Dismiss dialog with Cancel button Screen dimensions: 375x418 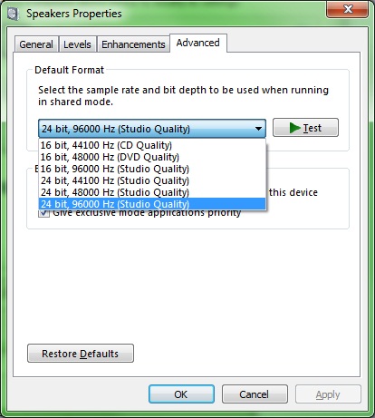coord(255,394)
